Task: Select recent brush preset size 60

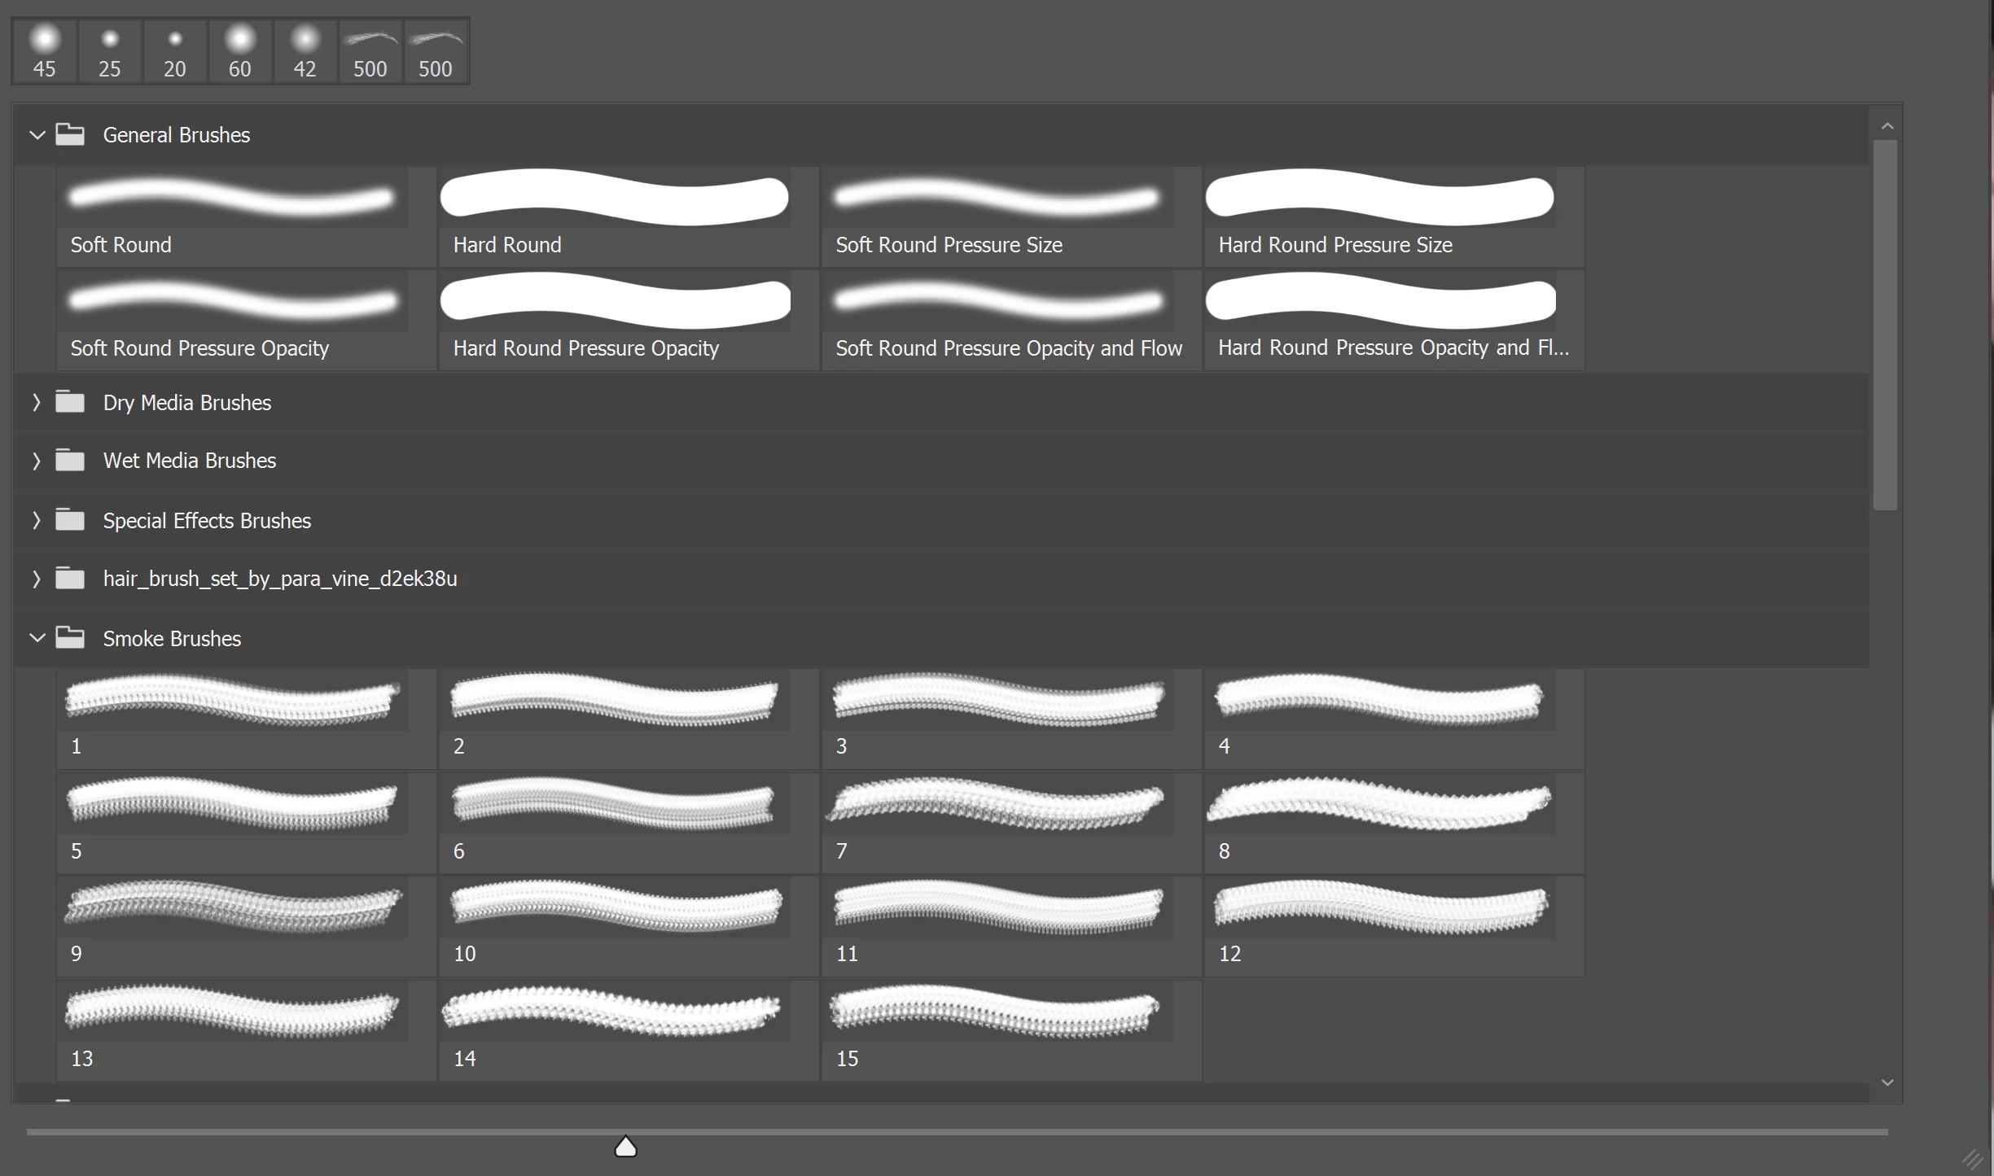Action: [240, 51]
